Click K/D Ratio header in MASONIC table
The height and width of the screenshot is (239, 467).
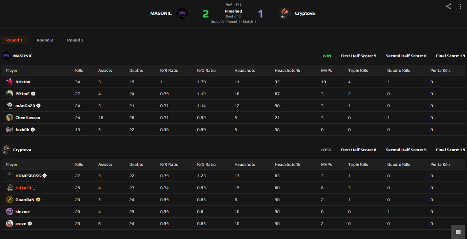(x=206, y=71)
